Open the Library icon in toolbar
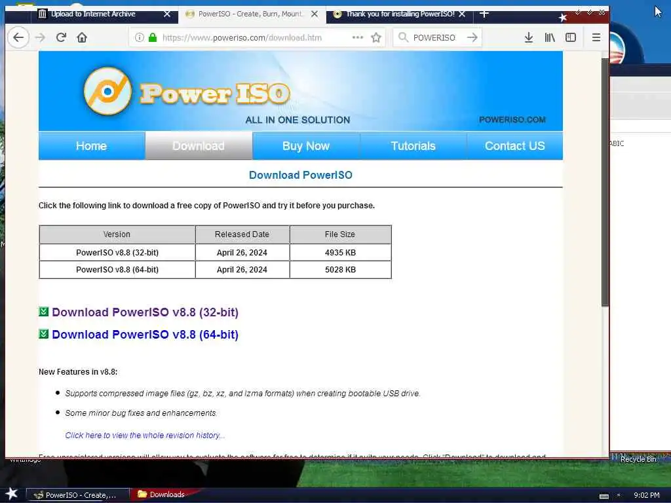This screenshot has width=671, height=503. pyautogui.click(x=550, y=37)
